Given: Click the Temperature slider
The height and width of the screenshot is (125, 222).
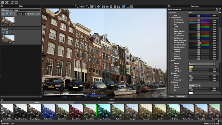Looking at the screenshot, I should point(199,20).
